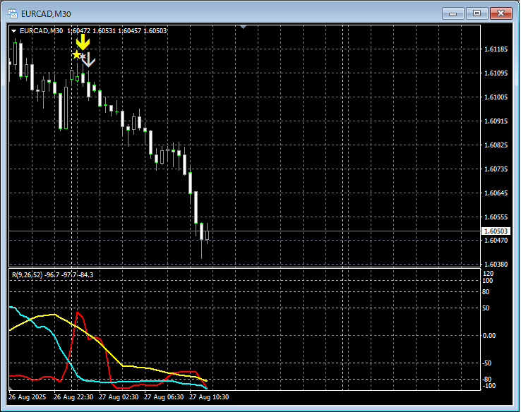Select the white down arrow marker
Screen dimensions: 521x412
88,60
